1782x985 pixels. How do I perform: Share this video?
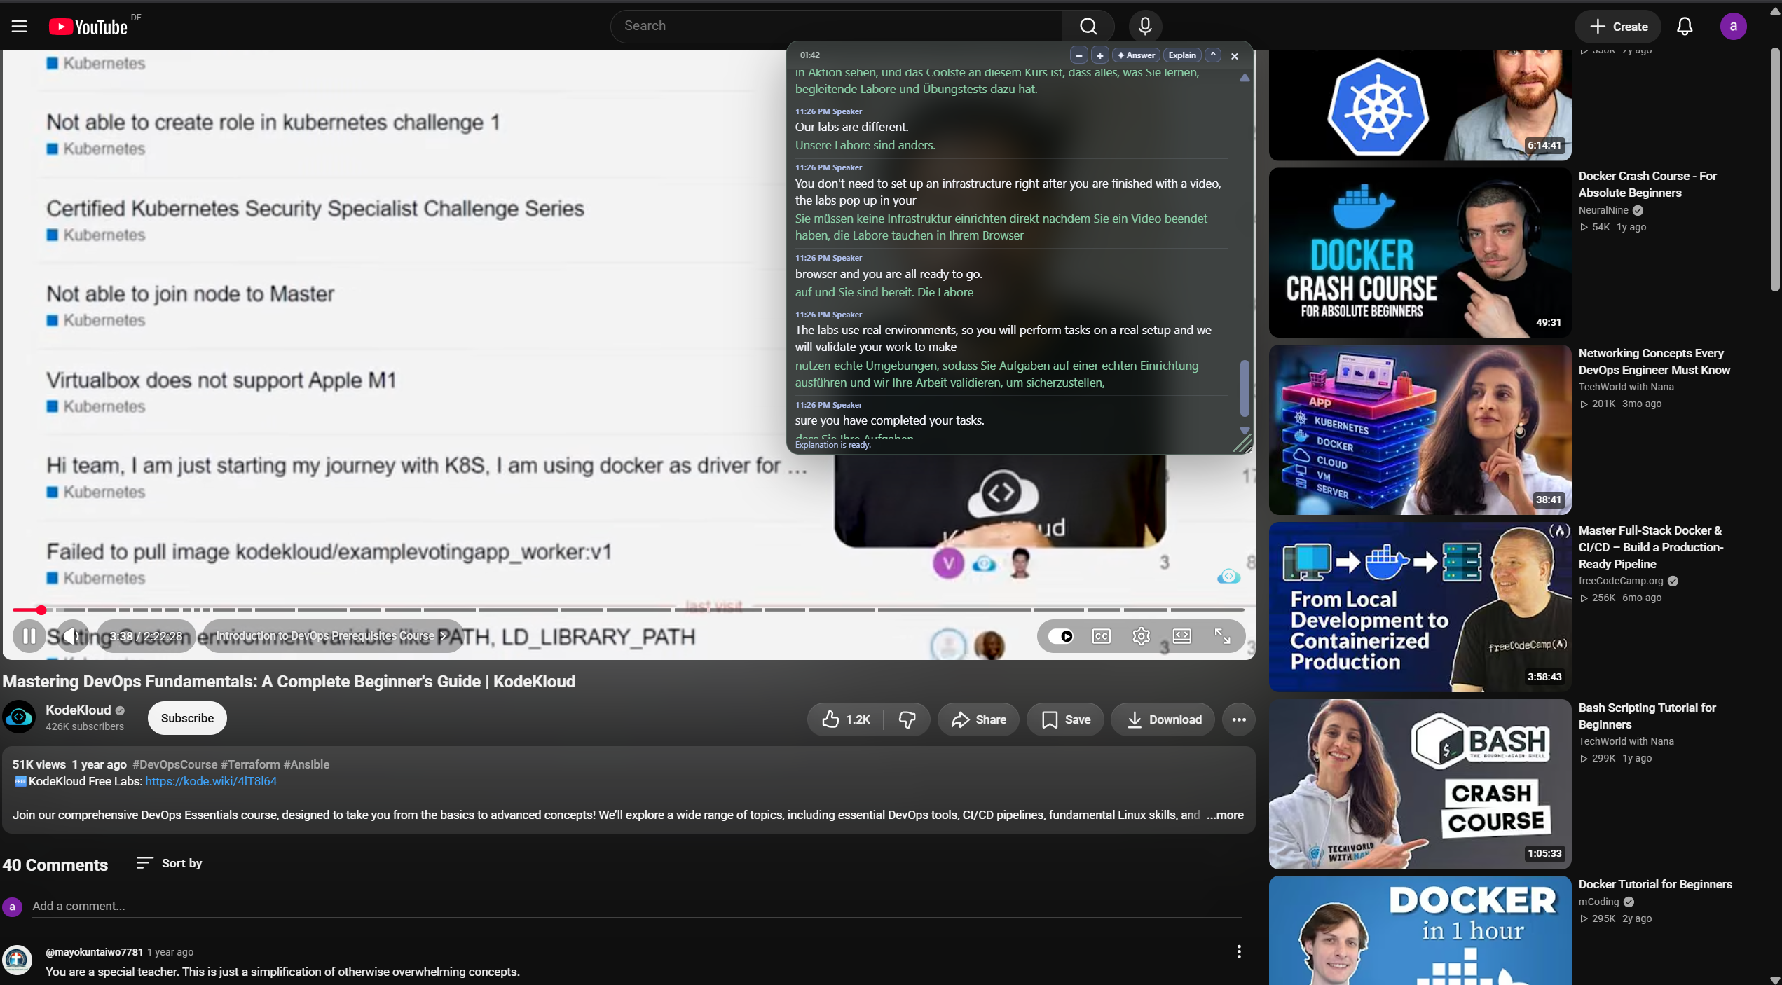coord(978,719)
